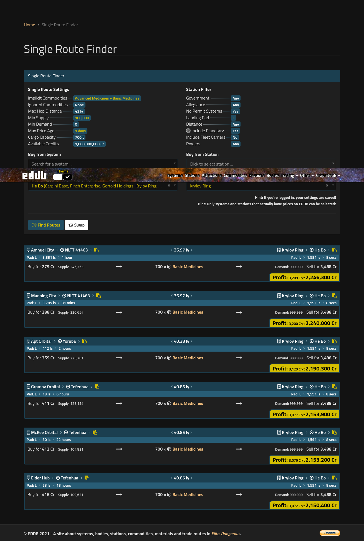Edit Max Hop Distance 43 ly

click(x=79, y=111)
